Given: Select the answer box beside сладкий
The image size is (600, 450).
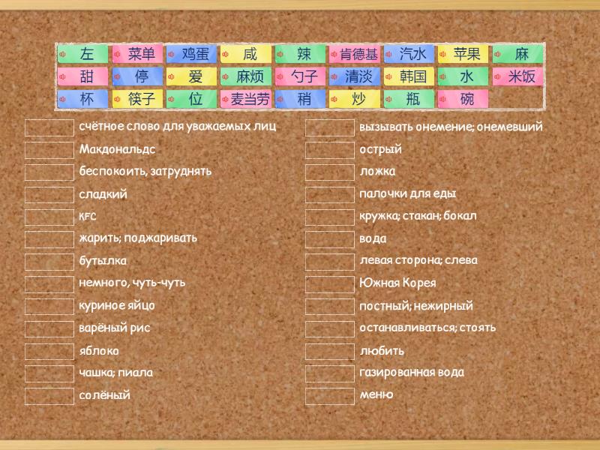Looking at the screenshot, I should pos(49,195).
